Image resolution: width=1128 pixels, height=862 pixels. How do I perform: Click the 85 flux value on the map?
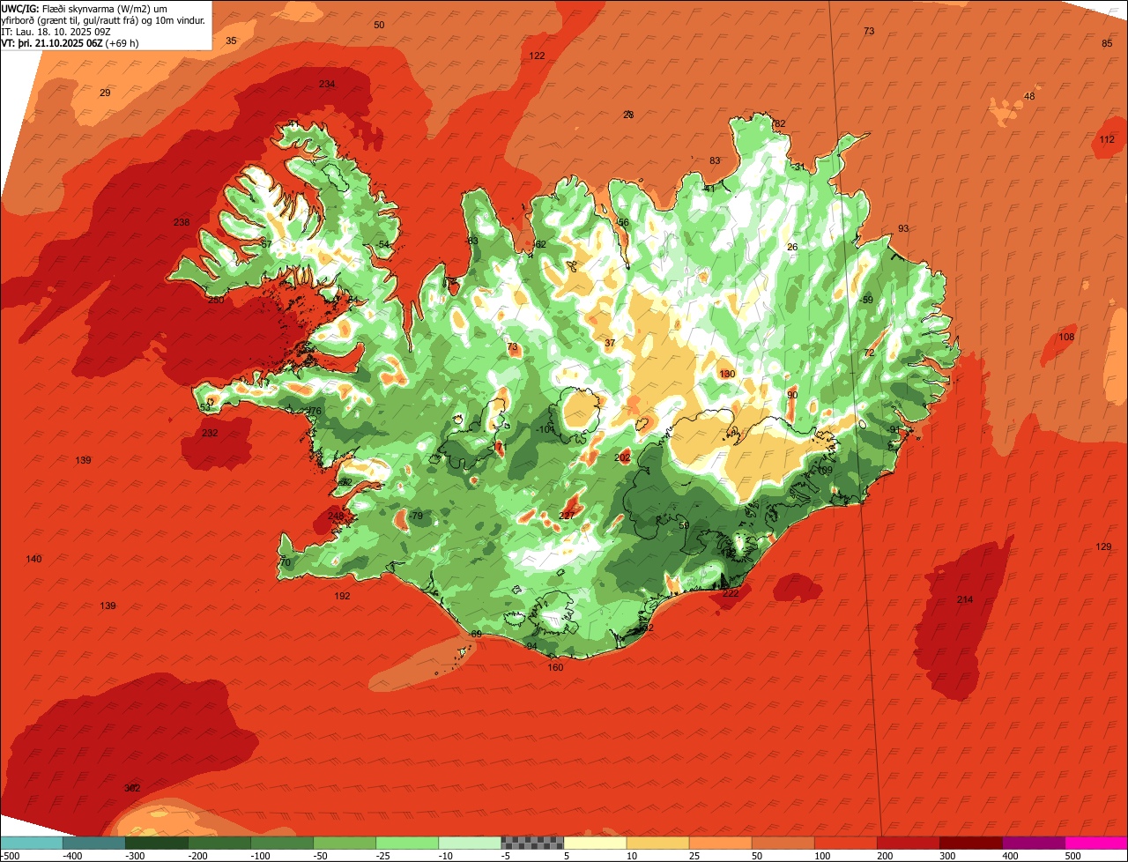tap(1107, 44)
